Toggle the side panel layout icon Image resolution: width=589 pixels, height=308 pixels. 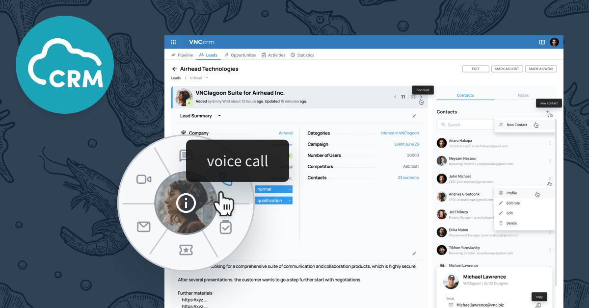542,42
